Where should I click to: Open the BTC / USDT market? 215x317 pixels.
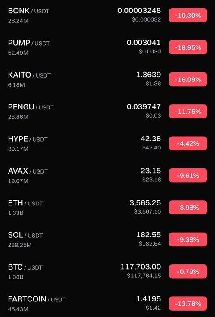[107, 271]
